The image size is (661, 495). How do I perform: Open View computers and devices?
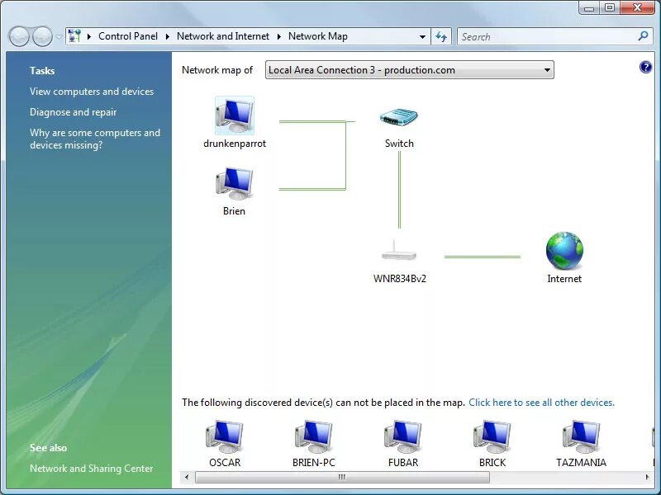(x=92, y=92)
